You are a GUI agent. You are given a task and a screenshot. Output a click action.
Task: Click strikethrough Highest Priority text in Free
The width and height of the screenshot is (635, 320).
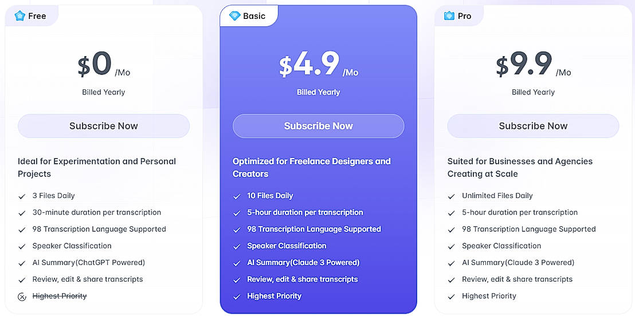pos(60,296)
